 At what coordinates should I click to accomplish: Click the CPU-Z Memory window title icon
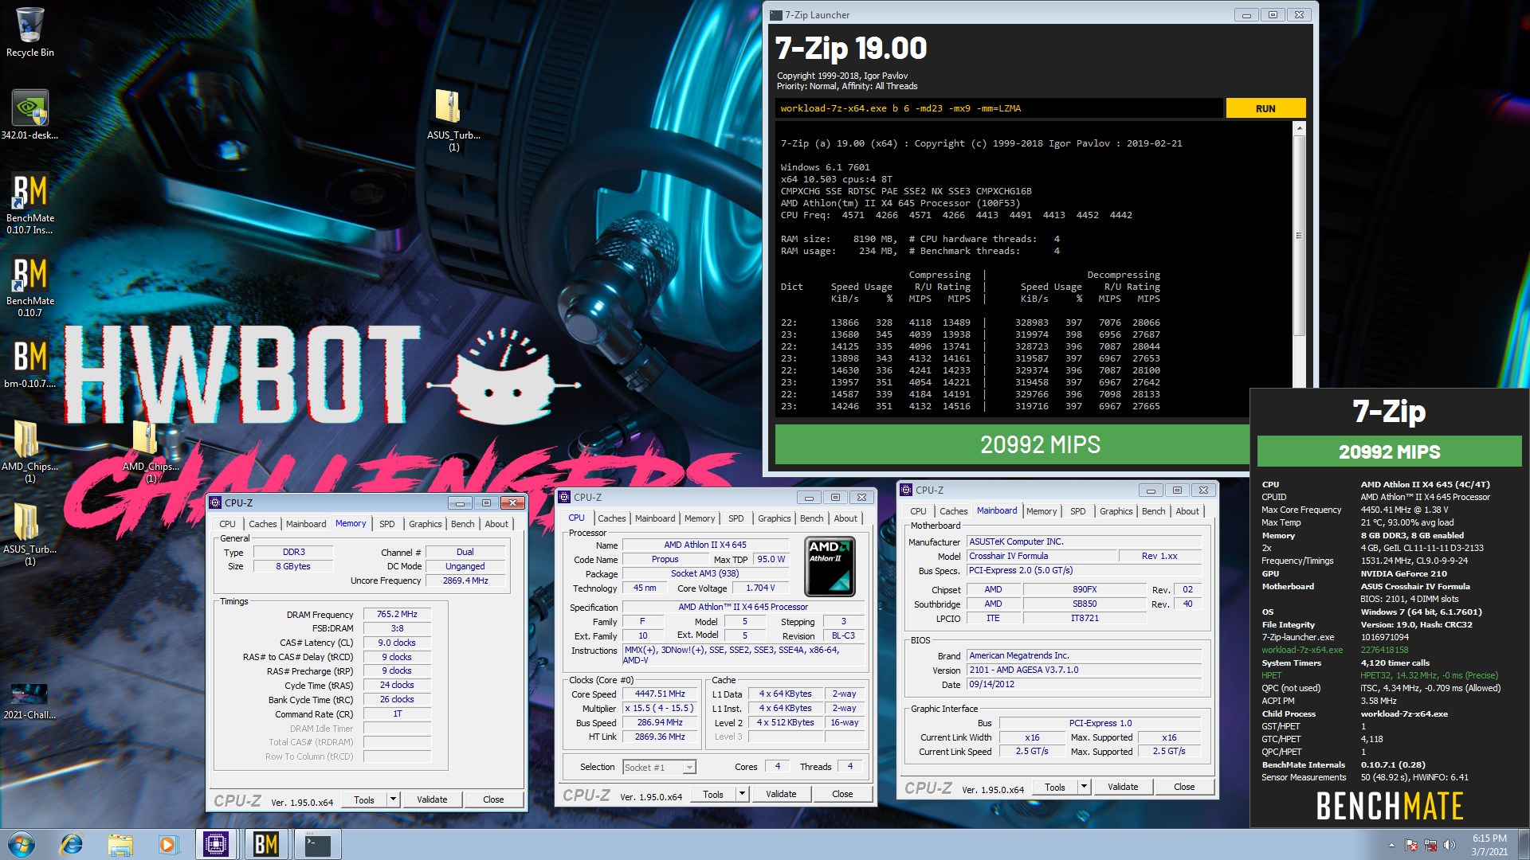pyautogui.click(x=215, y=502)
